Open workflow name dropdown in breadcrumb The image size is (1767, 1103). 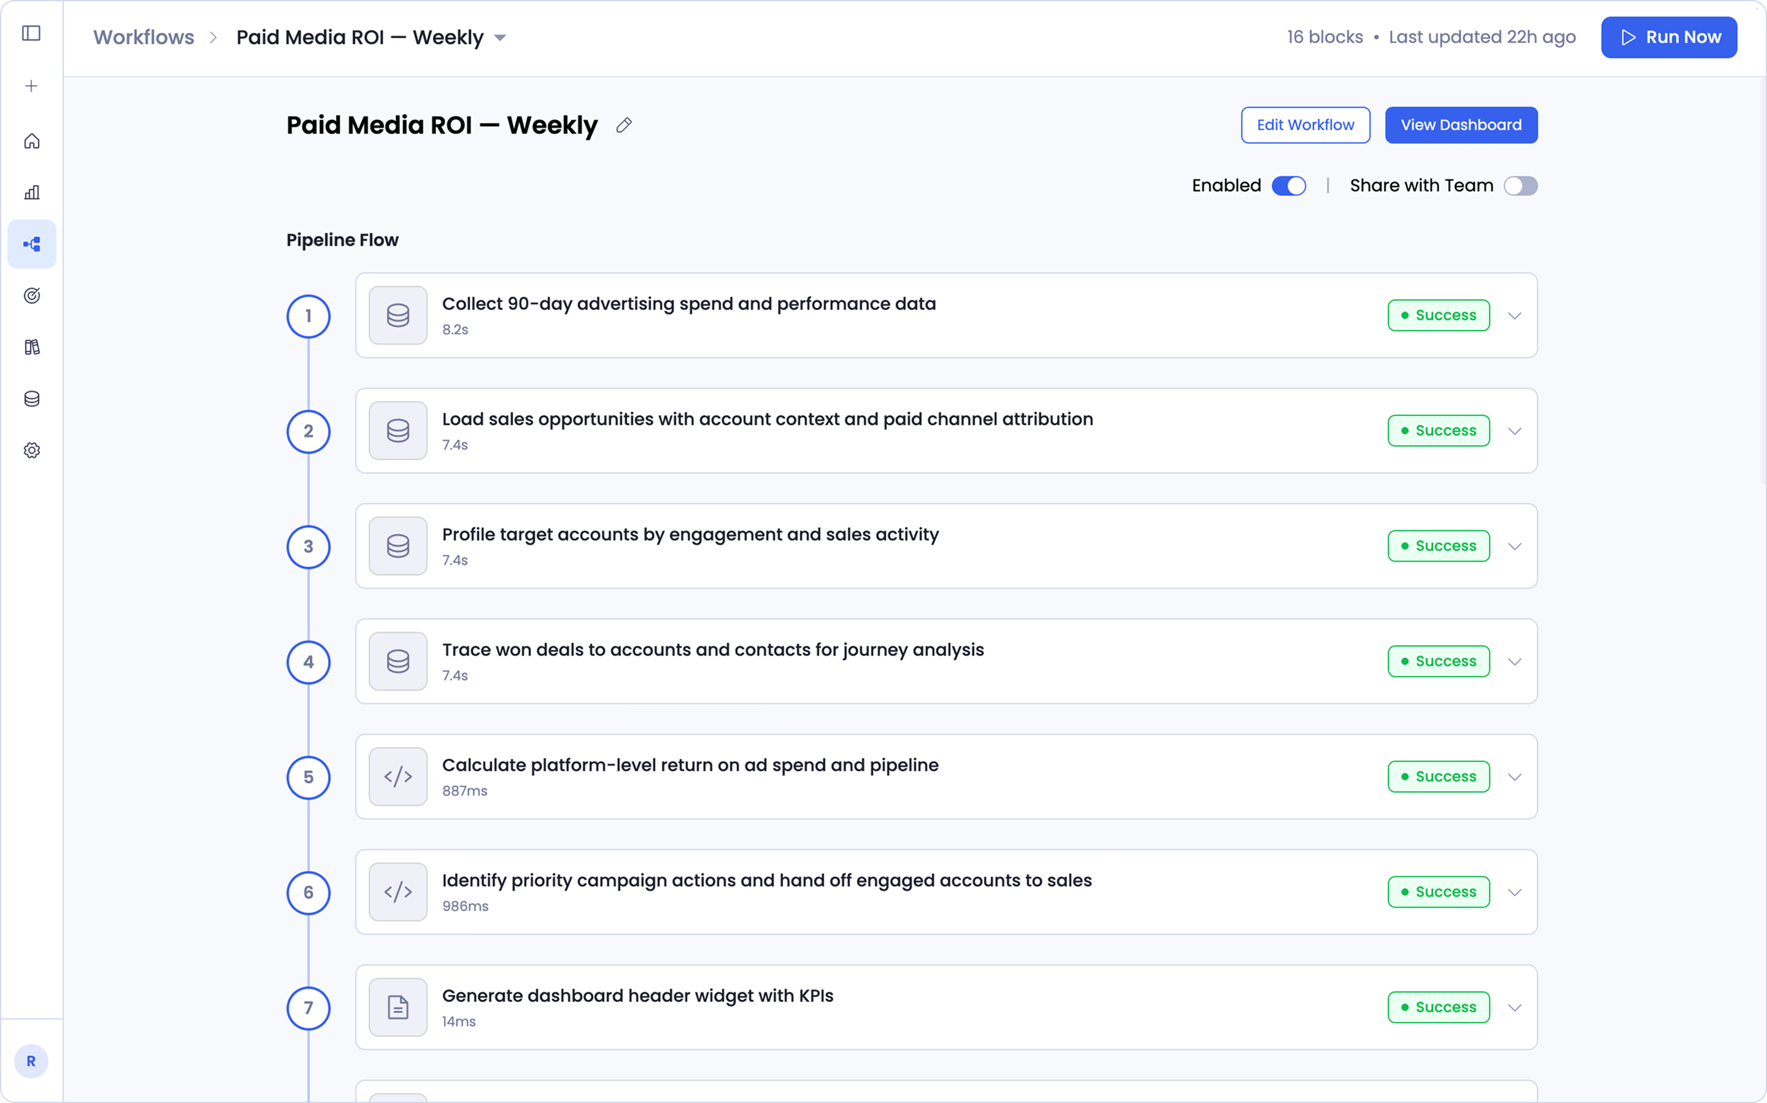500,38
